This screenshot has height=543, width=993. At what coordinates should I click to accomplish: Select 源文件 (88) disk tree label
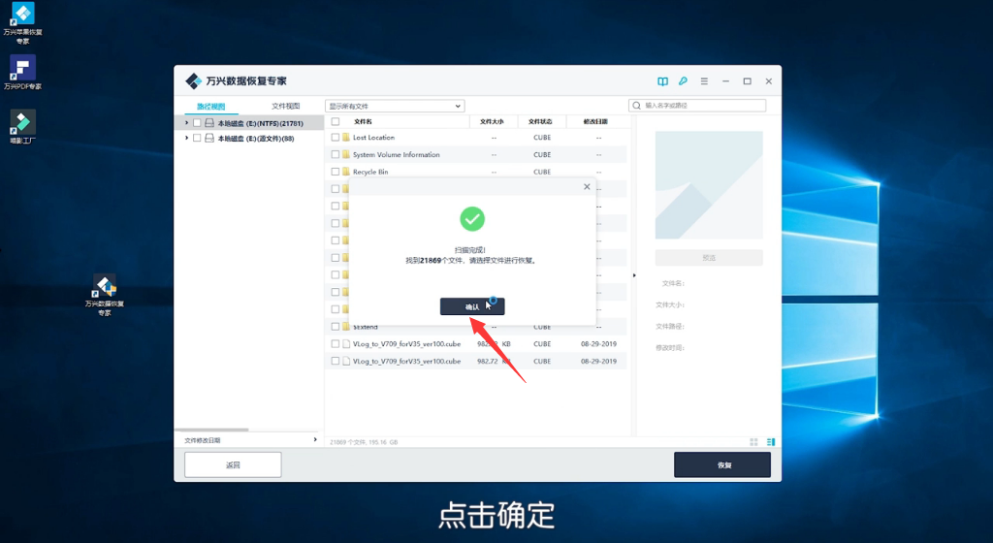256,139
